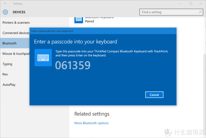Click the search magnifier icon
Viewport: 206px width, 138px height.
pyautogui.click(x=200, y=12)
